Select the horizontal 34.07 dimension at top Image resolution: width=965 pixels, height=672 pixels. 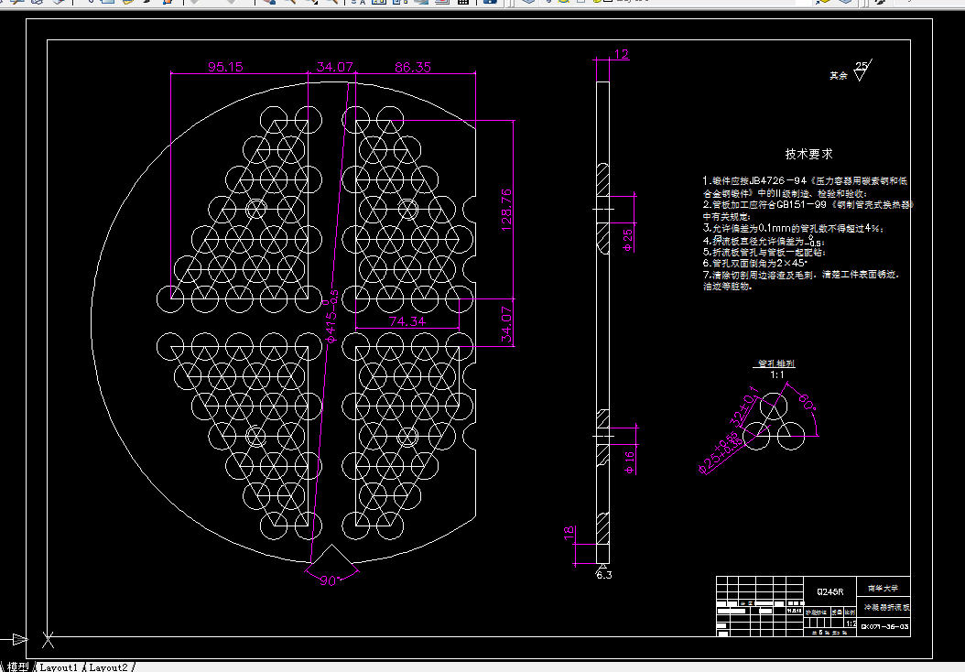click(335, 67)
